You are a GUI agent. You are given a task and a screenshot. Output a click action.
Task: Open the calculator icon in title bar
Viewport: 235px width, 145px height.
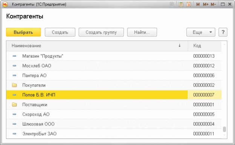(181, 5)
